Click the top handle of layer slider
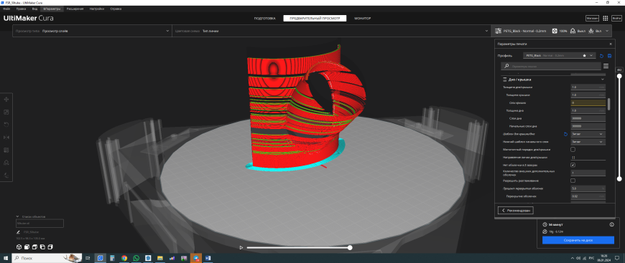Image resolution: width=625 pixels, height=263 pixels. tap(619, 75)
